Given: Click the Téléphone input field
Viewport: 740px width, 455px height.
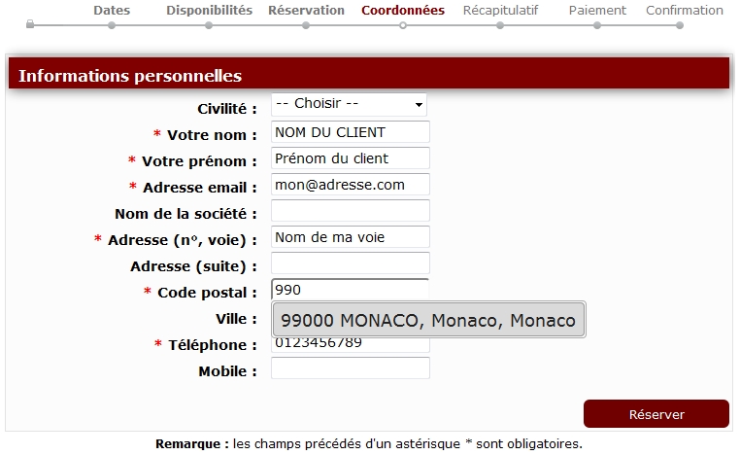Looking at the screenshot, I should pos(350,345).
